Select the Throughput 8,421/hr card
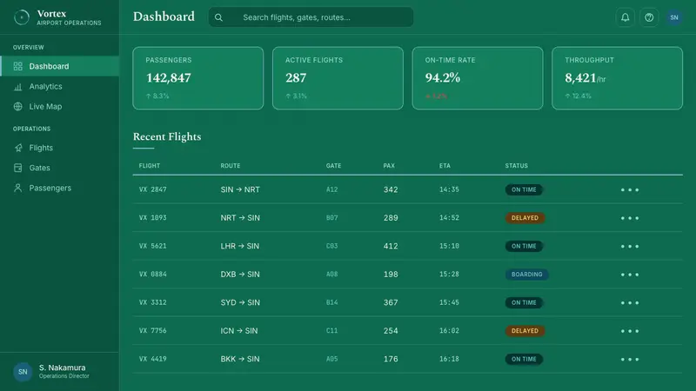 (x=617, y=78)
